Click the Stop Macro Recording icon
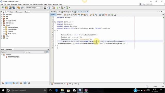This screenshot has width=165, height=93. pyautogui.click(x=109, y=15)
